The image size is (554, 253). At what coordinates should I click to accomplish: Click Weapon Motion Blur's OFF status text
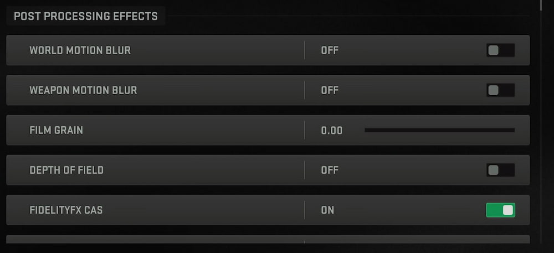(x=330, y=90)
